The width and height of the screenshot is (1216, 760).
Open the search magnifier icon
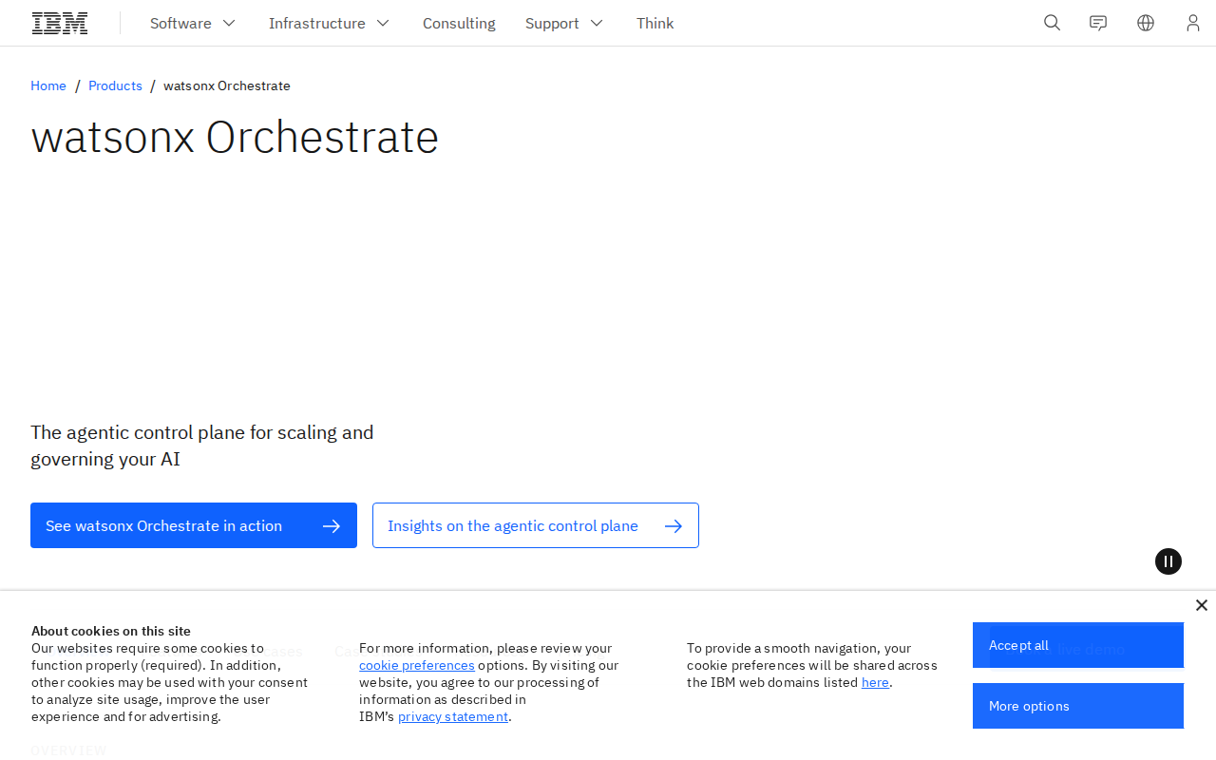coord(1052,23)
